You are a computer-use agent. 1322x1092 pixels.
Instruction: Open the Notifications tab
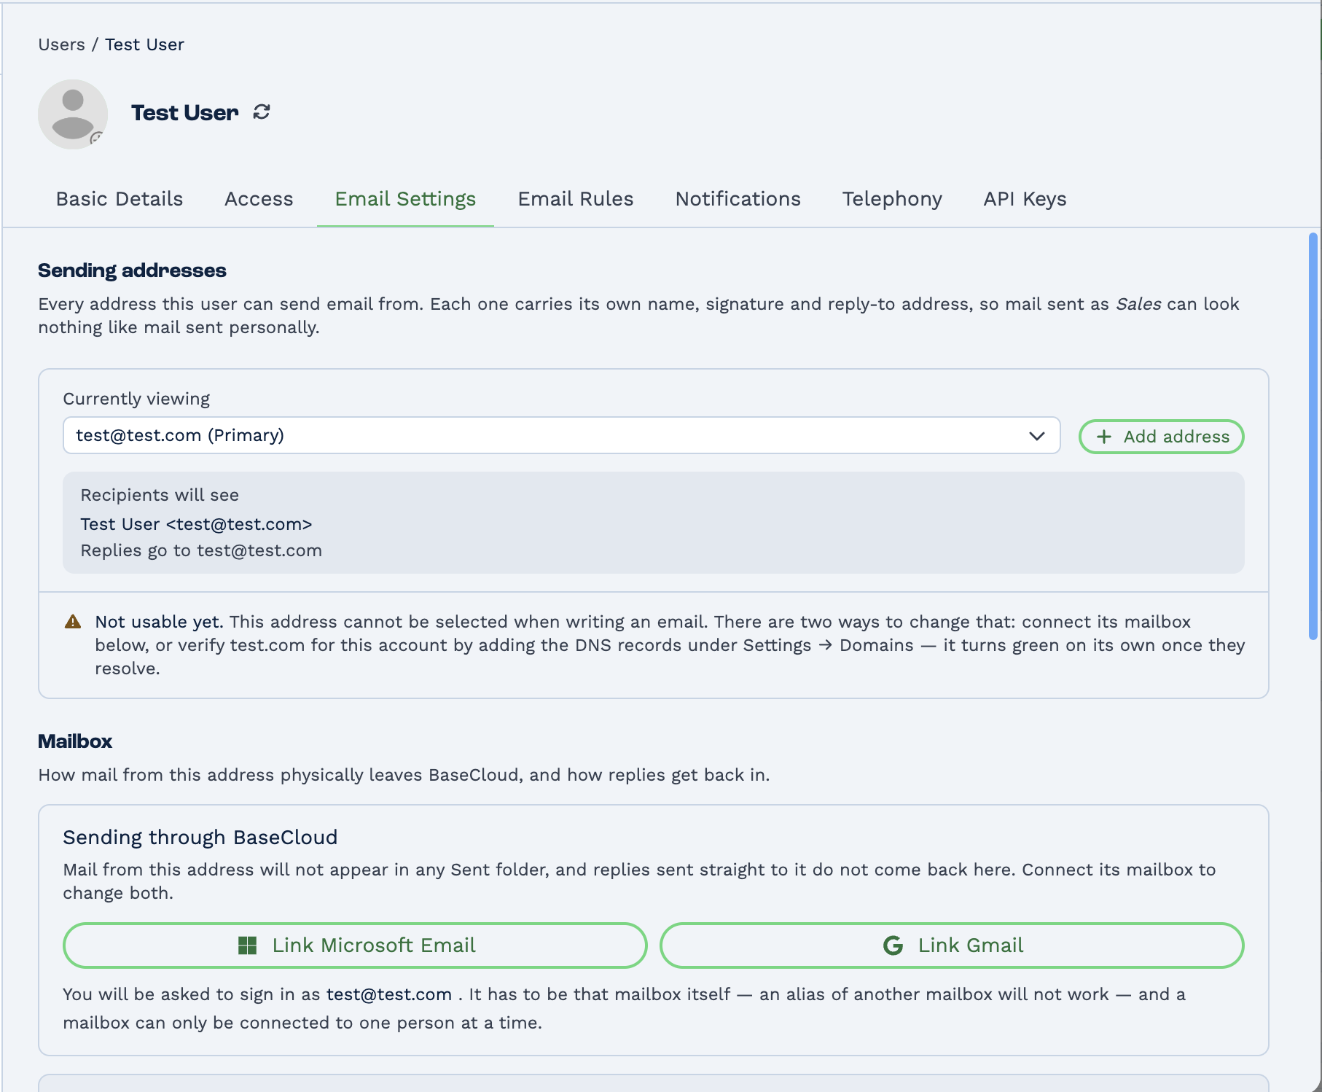738,199
